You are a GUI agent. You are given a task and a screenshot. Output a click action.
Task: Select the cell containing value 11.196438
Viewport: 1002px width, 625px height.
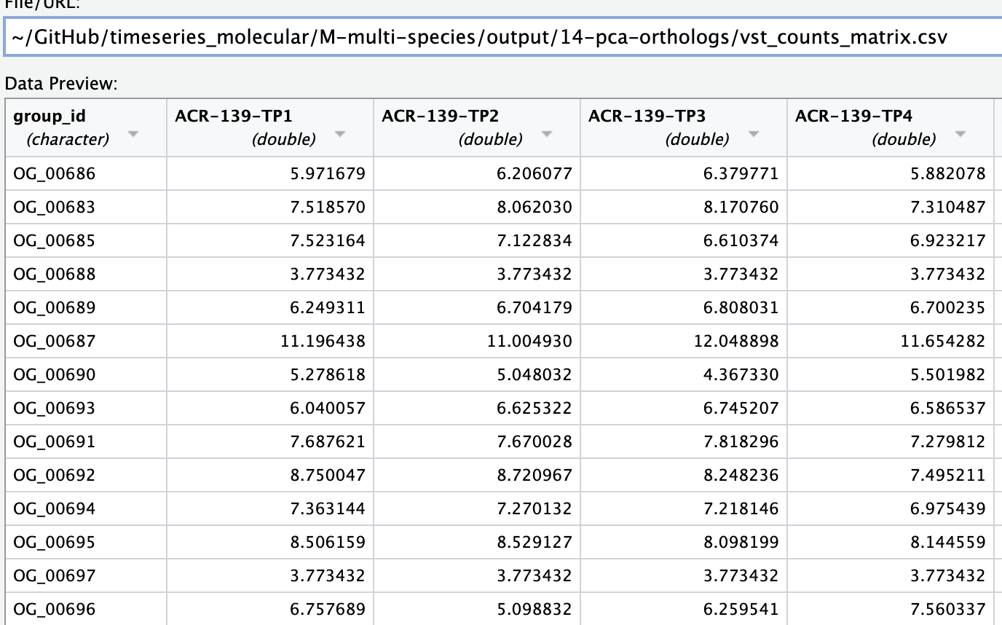(x=323, y=341)
